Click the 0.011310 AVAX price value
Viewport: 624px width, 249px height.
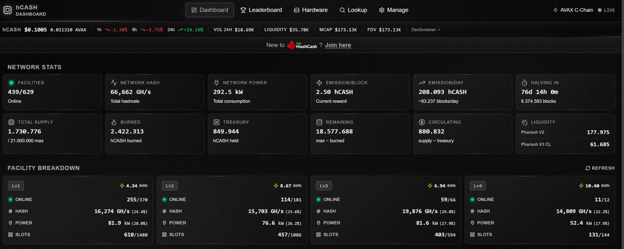point(68,30)
